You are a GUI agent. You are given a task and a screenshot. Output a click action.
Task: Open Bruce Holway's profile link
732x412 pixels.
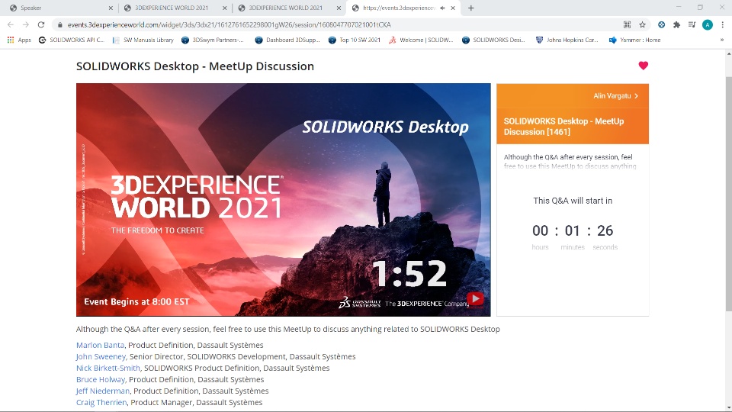(101, 379)
